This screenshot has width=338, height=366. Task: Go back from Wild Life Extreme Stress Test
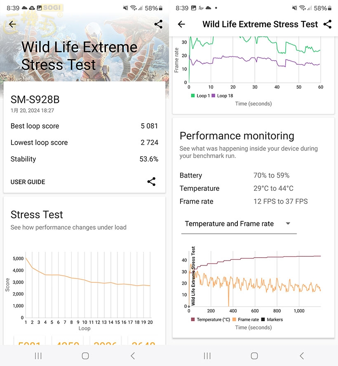(181, 24)
